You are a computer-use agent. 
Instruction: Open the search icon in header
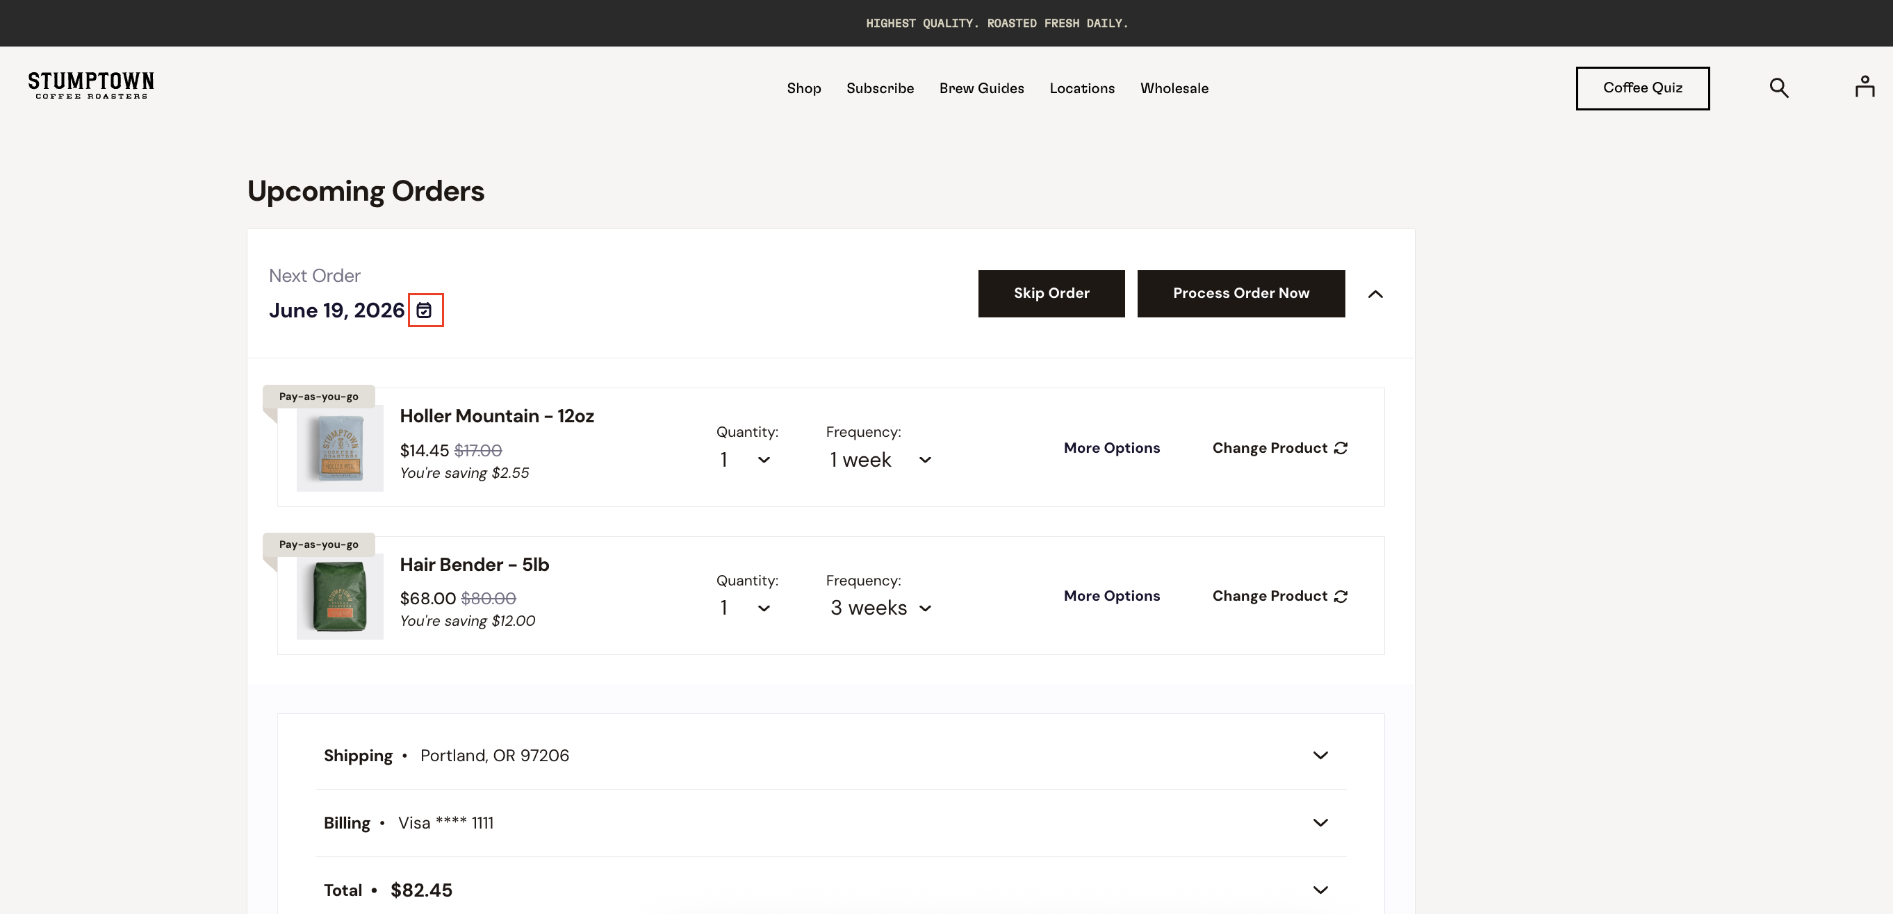coord(1778,88)
